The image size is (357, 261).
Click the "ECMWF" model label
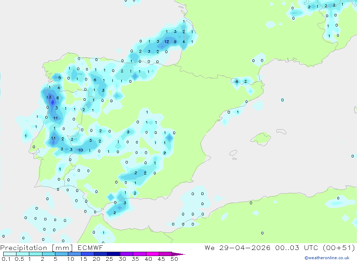pyautogui.click(x=90, y=248)
